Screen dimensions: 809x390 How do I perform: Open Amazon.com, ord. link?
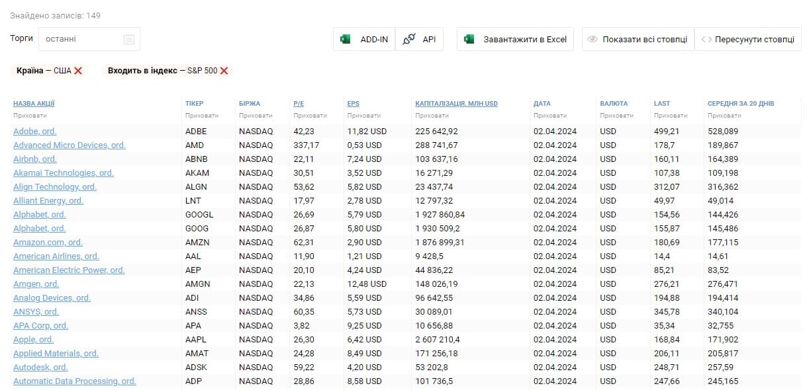click(48, 242)
